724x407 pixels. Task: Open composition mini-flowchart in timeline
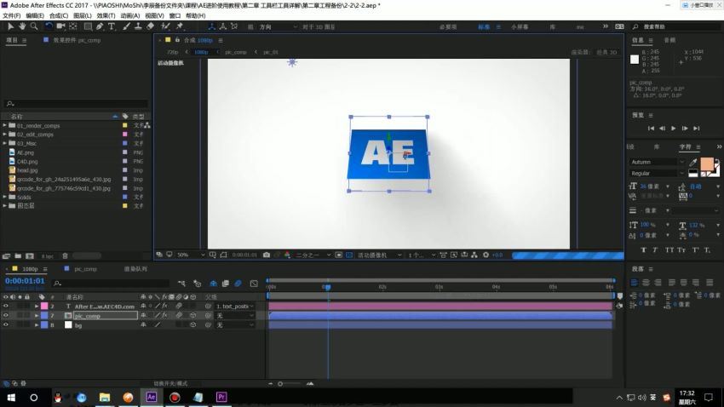pyautogui.click(x=182, y=284)
